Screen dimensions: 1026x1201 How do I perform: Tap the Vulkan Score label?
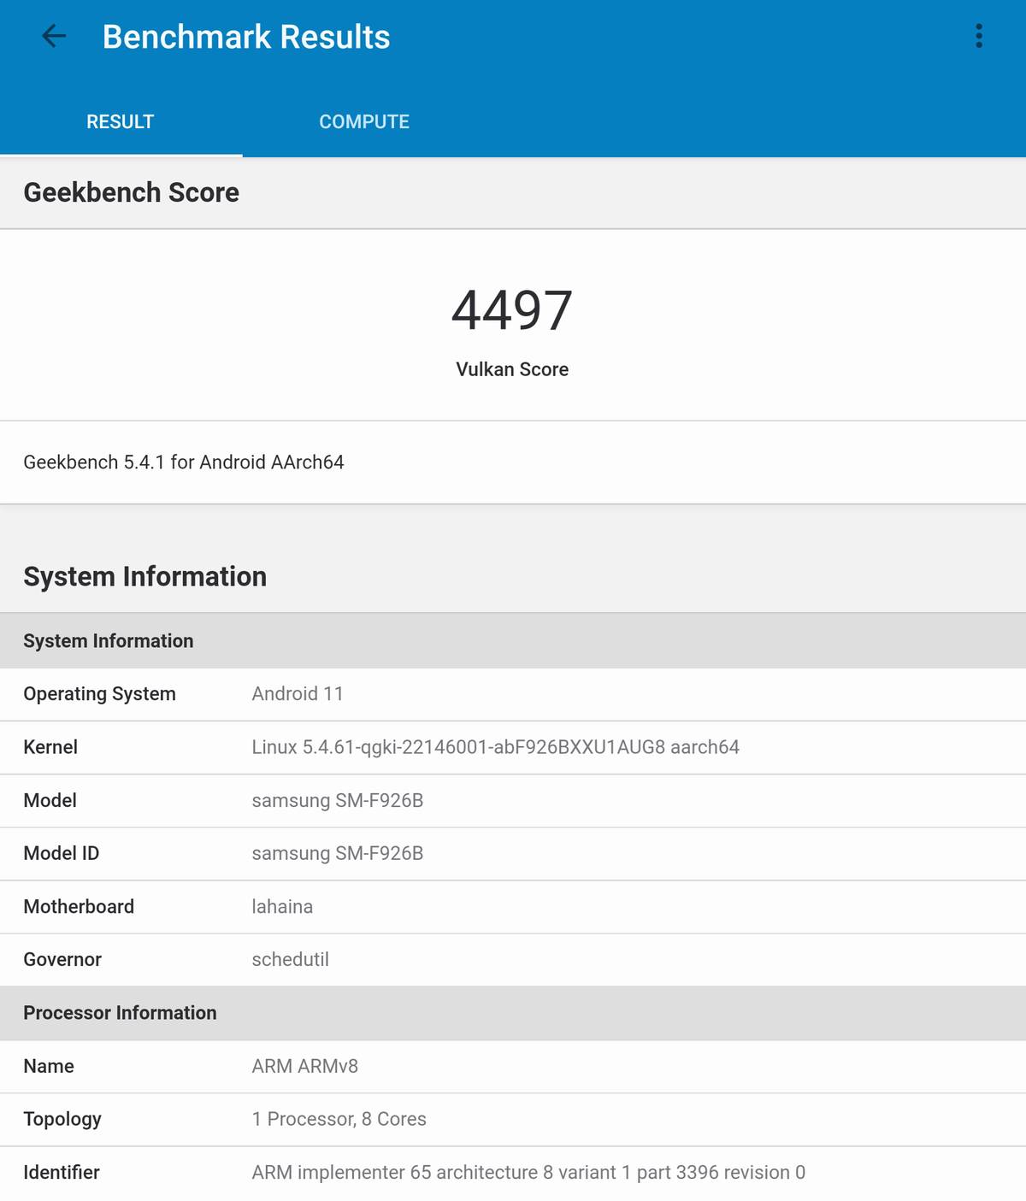[x=512, y=369]
